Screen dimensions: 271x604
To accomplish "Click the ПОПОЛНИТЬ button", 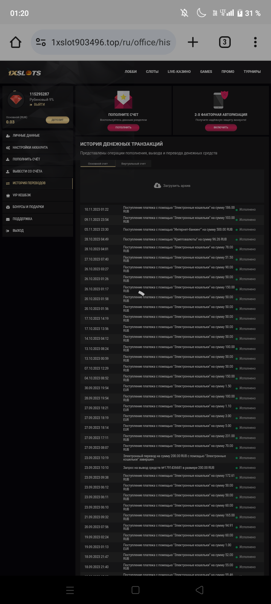I will click(x=123, y=128).
